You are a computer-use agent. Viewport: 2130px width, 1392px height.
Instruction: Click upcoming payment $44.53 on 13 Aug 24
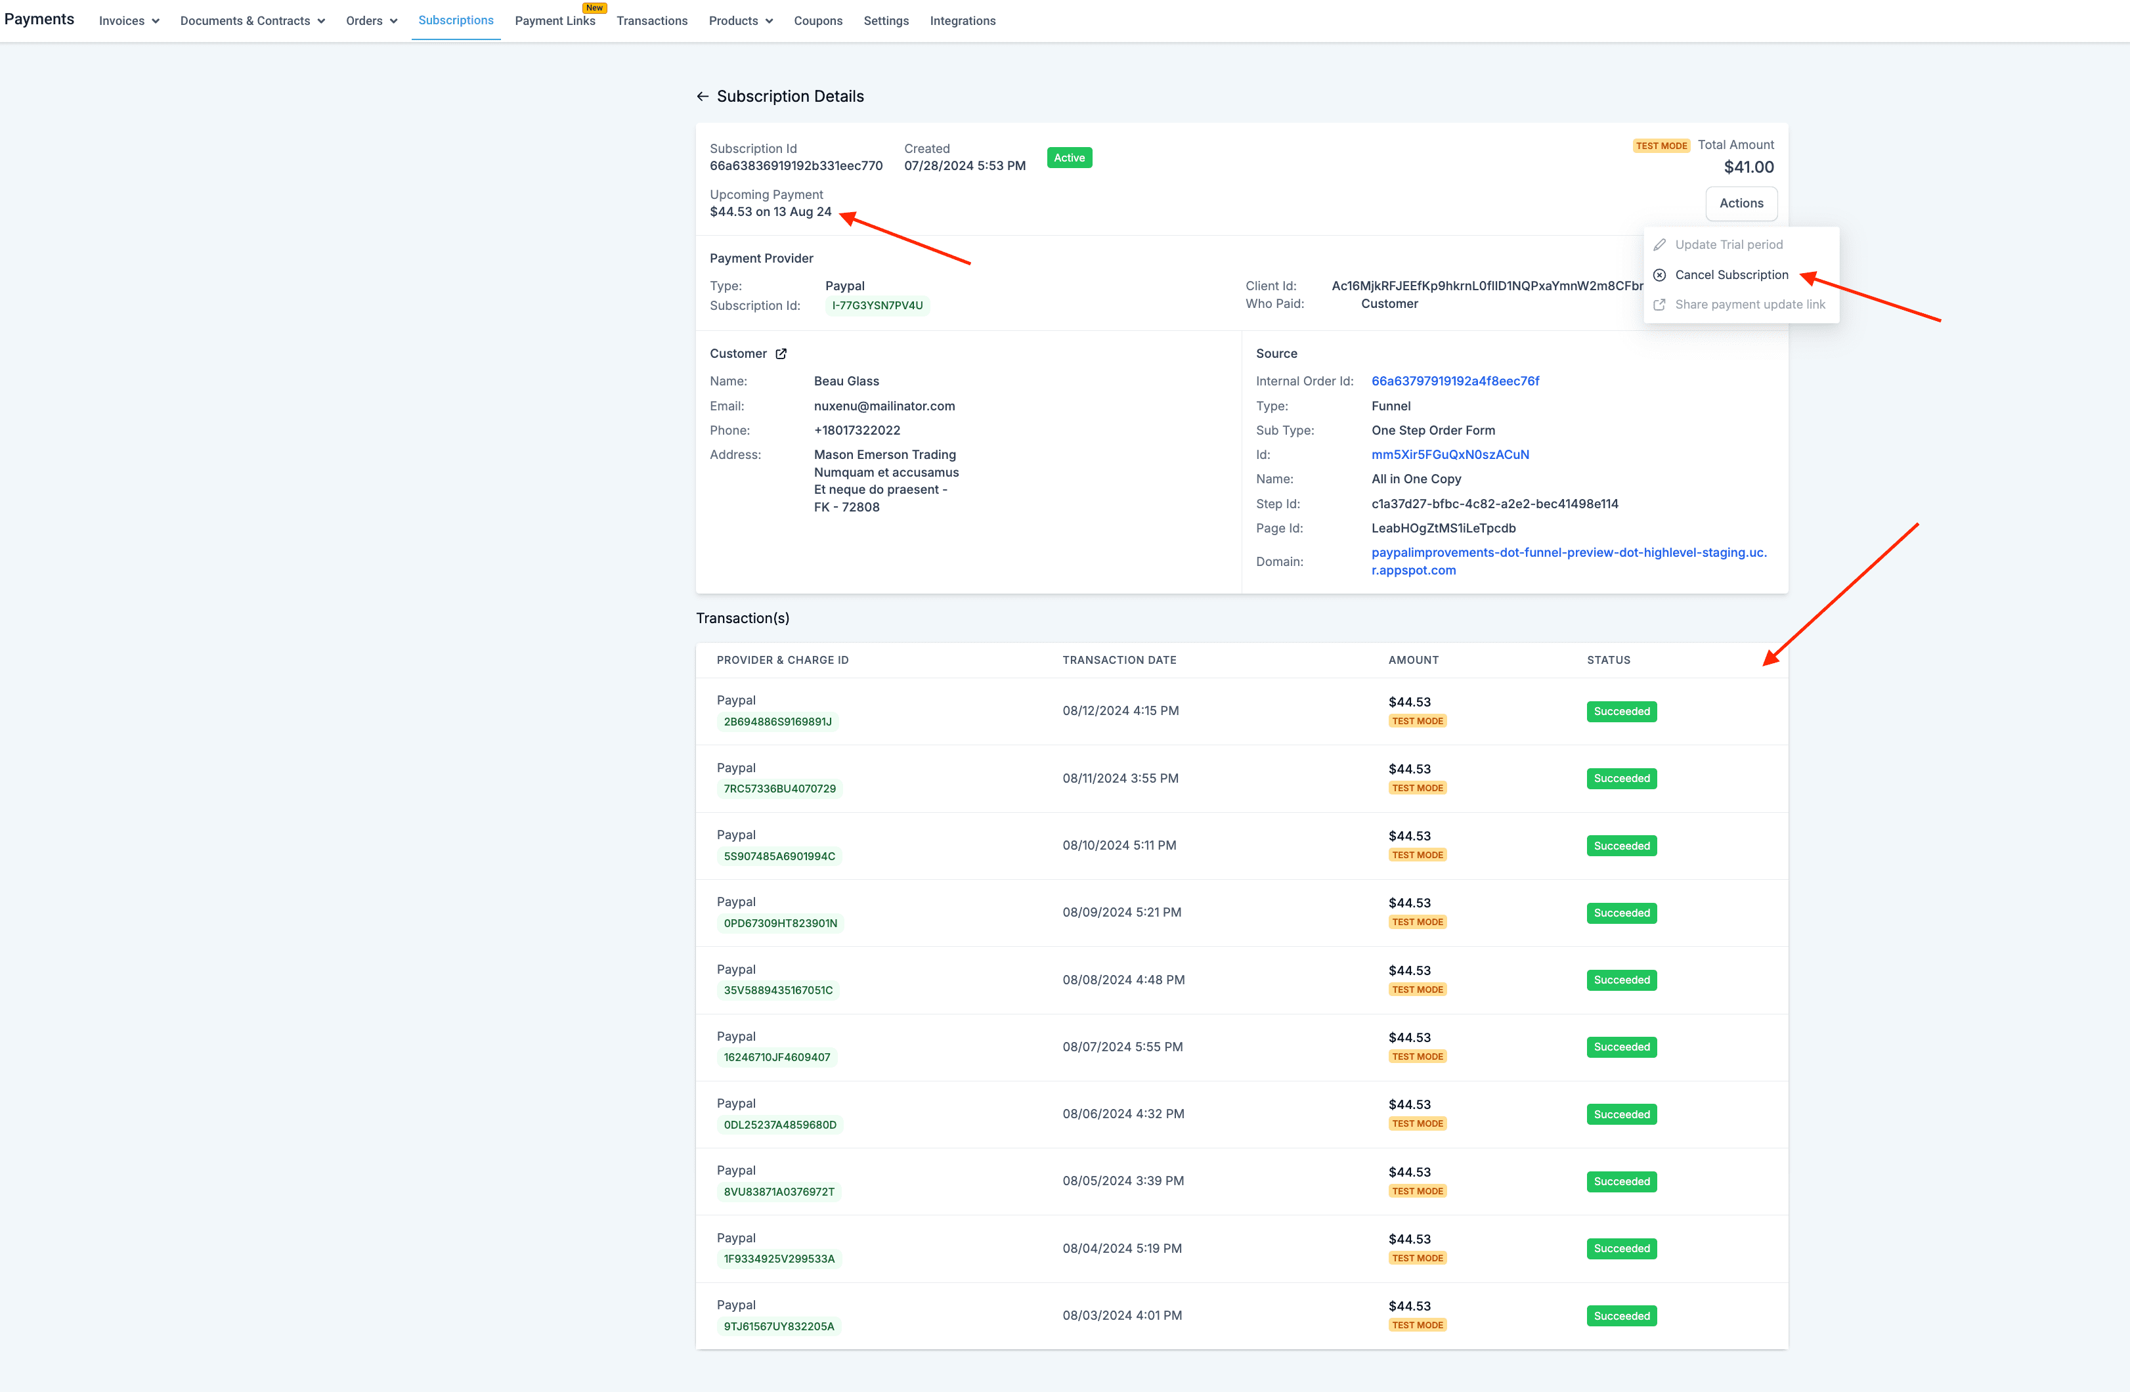click(771, 212)
